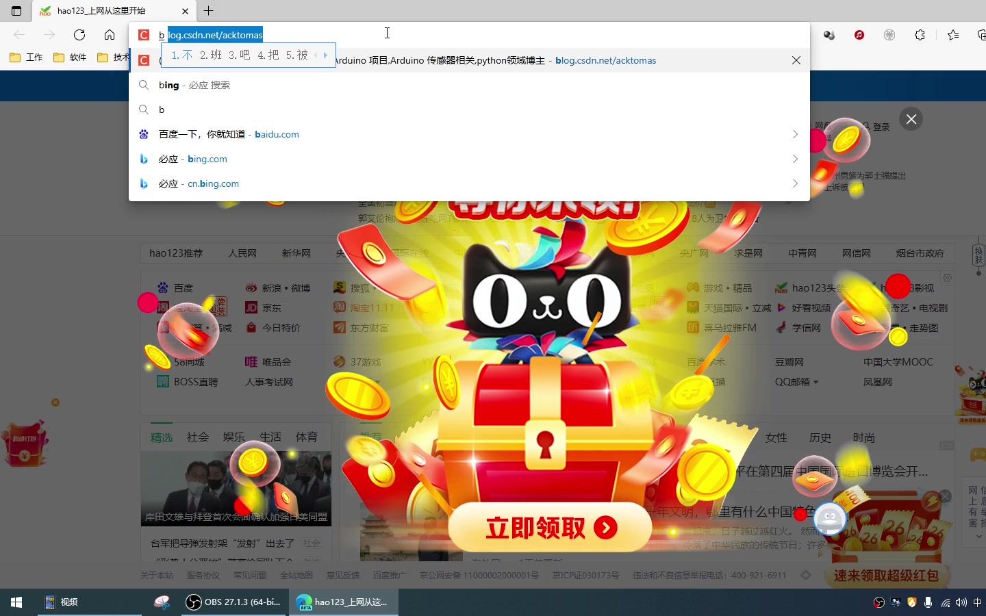The width and height of the screenshot is (986, 616).
Task: Open the 烟台市政府 link
Action: (x=920, y=253)
